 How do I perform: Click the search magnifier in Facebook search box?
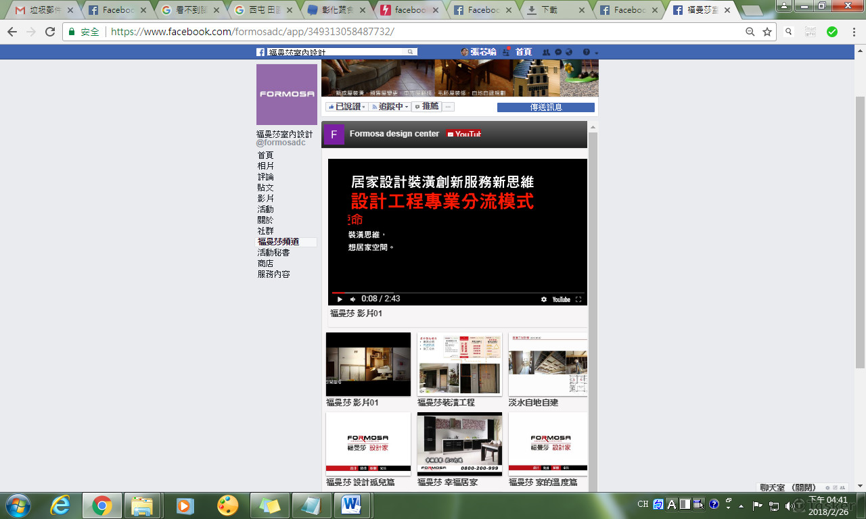410,52
